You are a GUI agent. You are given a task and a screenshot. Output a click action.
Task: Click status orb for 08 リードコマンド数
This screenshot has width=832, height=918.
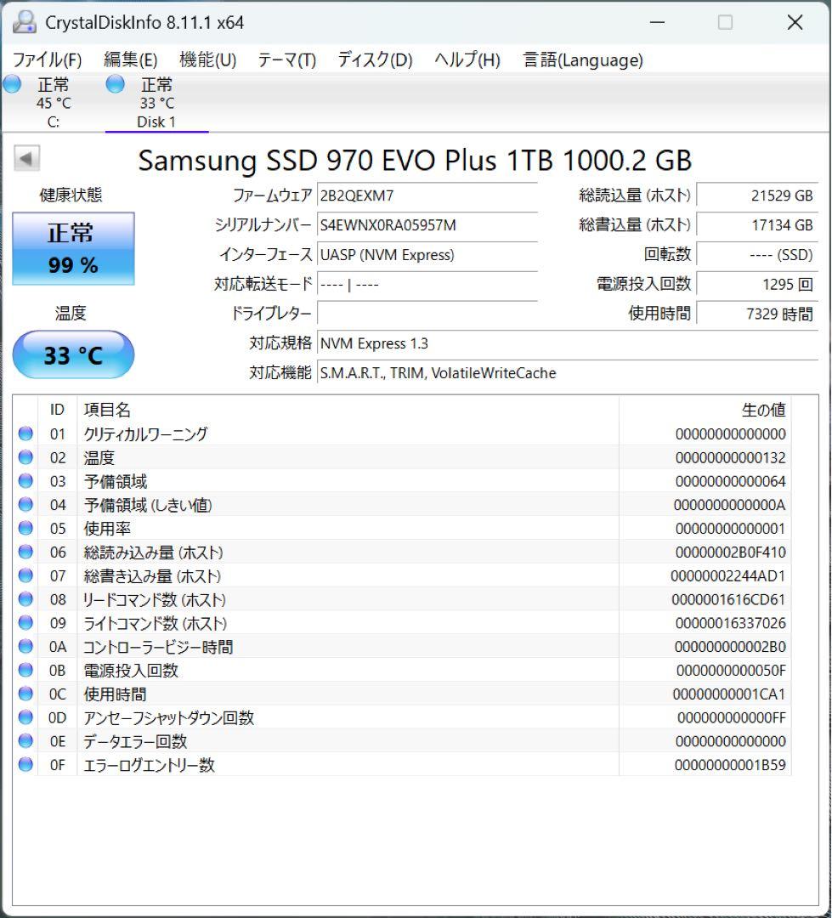pos(25,599)
